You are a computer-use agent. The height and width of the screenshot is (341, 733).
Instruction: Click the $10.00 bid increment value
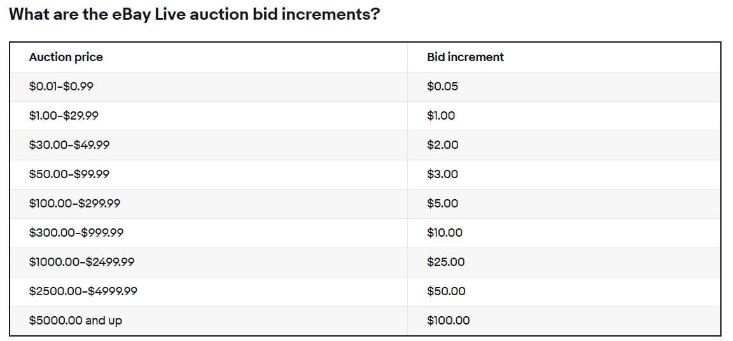pyautogui.click(x=445, y=233)
